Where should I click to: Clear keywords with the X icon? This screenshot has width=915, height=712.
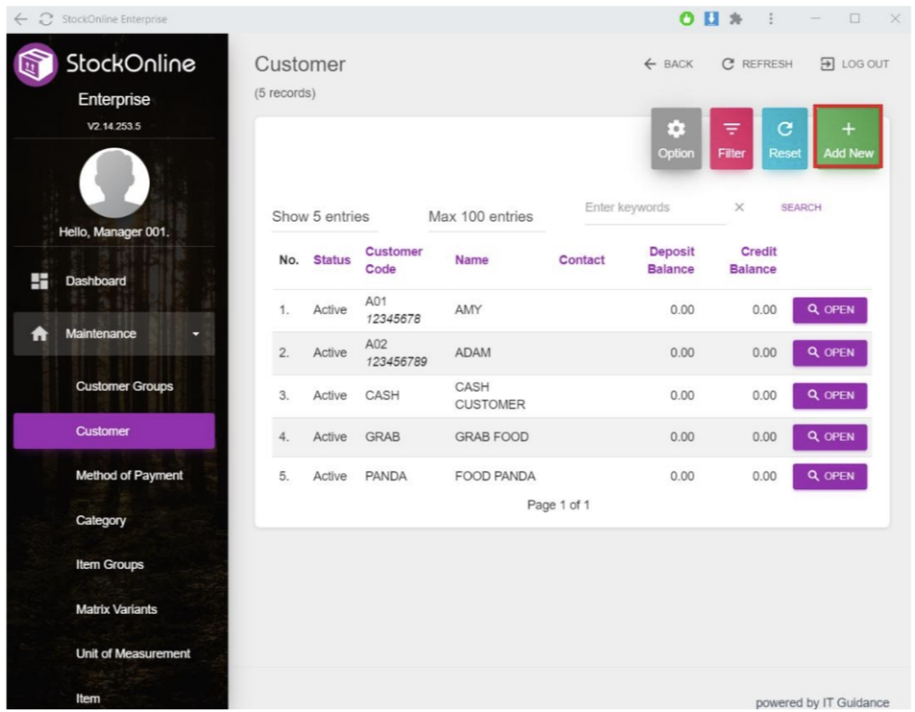[x=739, y=208]
